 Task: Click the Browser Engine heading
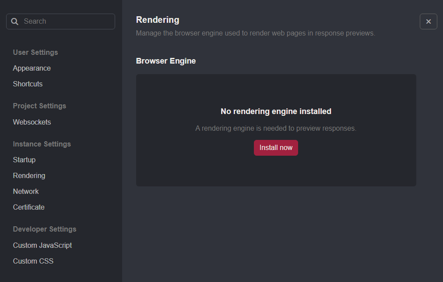[166, 61]
